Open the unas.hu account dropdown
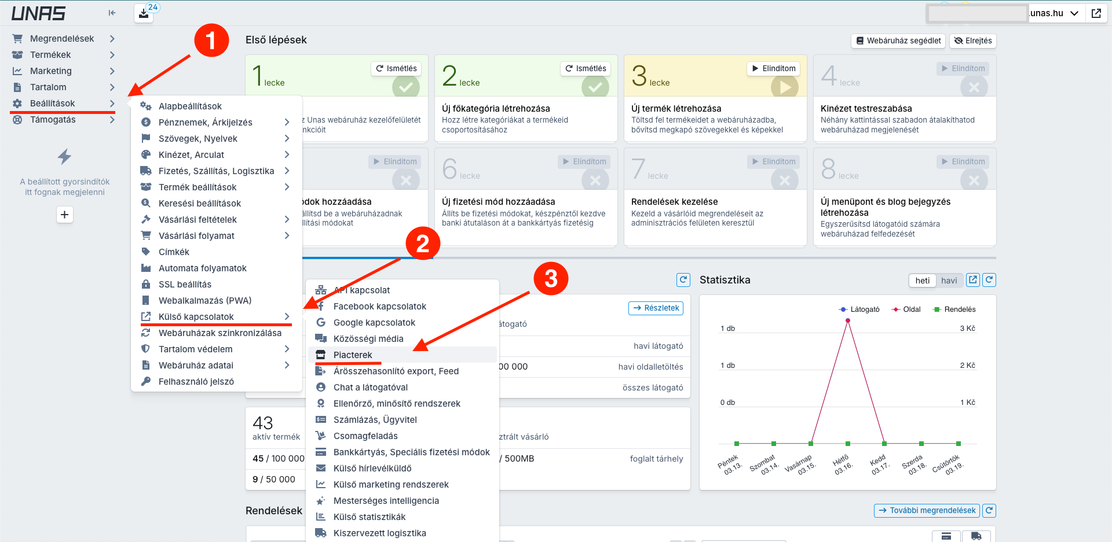The image size is (1112, 542). [1054, 13]
